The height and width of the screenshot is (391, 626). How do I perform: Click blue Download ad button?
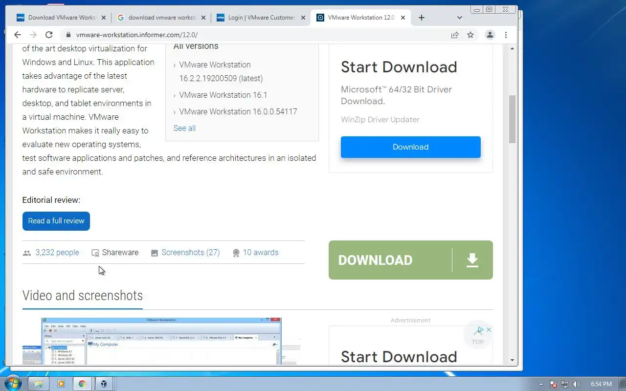coord(411,147)
